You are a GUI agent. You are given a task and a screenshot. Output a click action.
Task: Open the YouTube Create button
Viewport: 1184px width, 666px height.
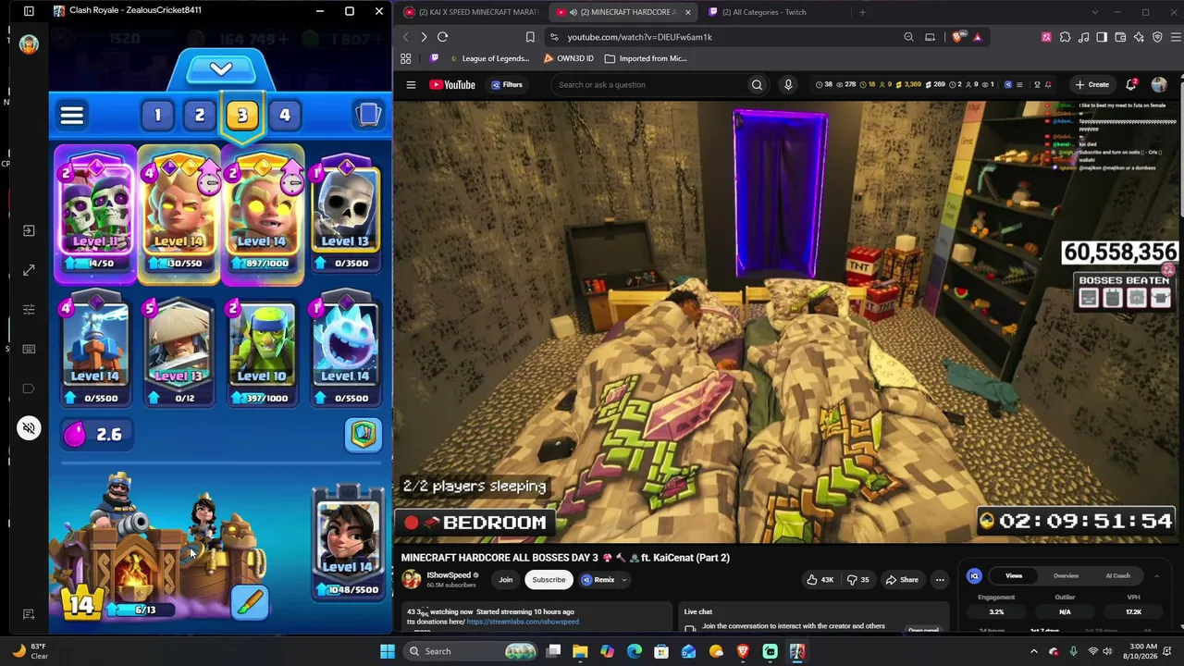1091,85
